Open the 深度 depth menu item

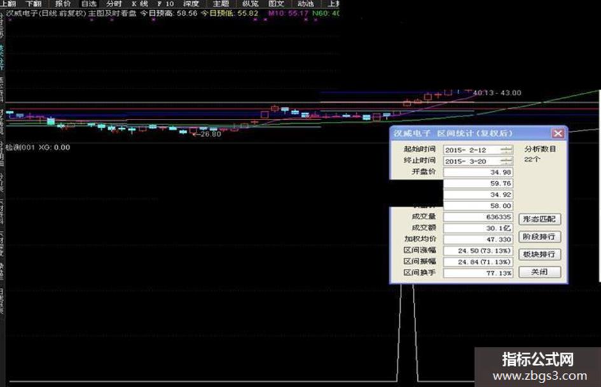(x=191, y=3)
